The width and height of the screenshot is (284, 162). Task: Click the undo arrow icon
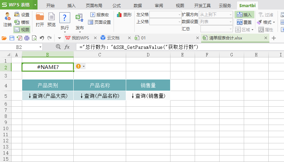pos(42,38)
